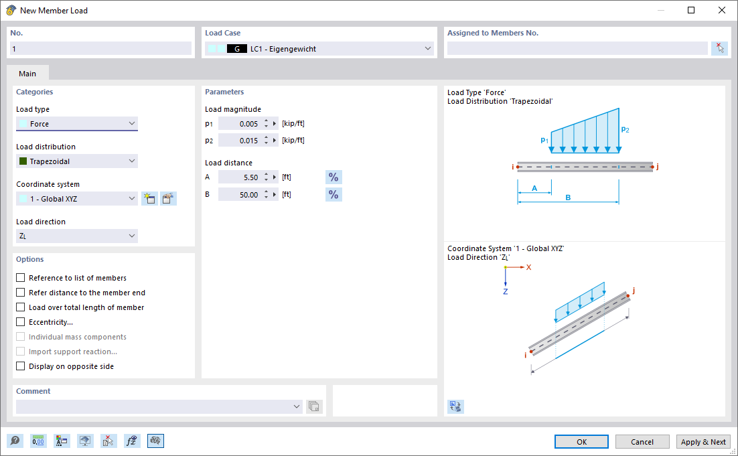
Task: Click the trapezoidal load diagram preview
Action: pyautogui.click(x=585, y=157)
